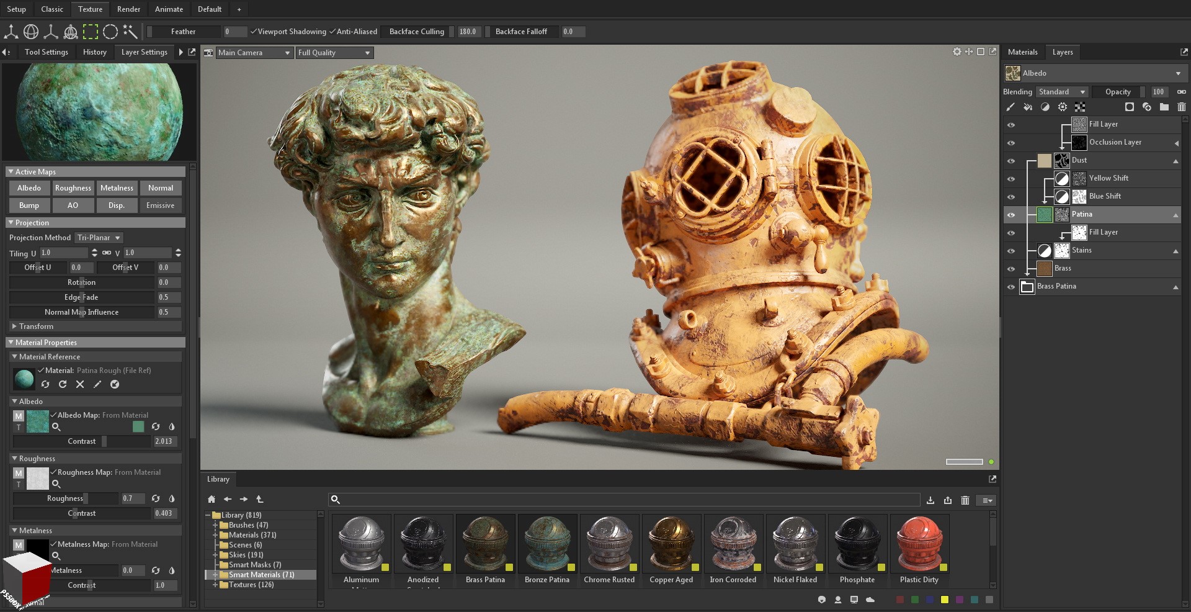This screenshot has width=1191, height=612.
Task: Click the magnifier icon under Albedo Map
Action: pyautogui.click(x=56, y=426)
